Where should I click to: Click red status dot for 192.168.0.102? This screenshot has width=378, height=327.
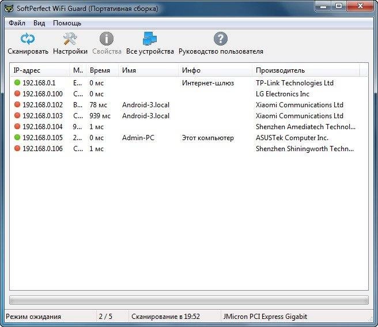tap(17, 104)
